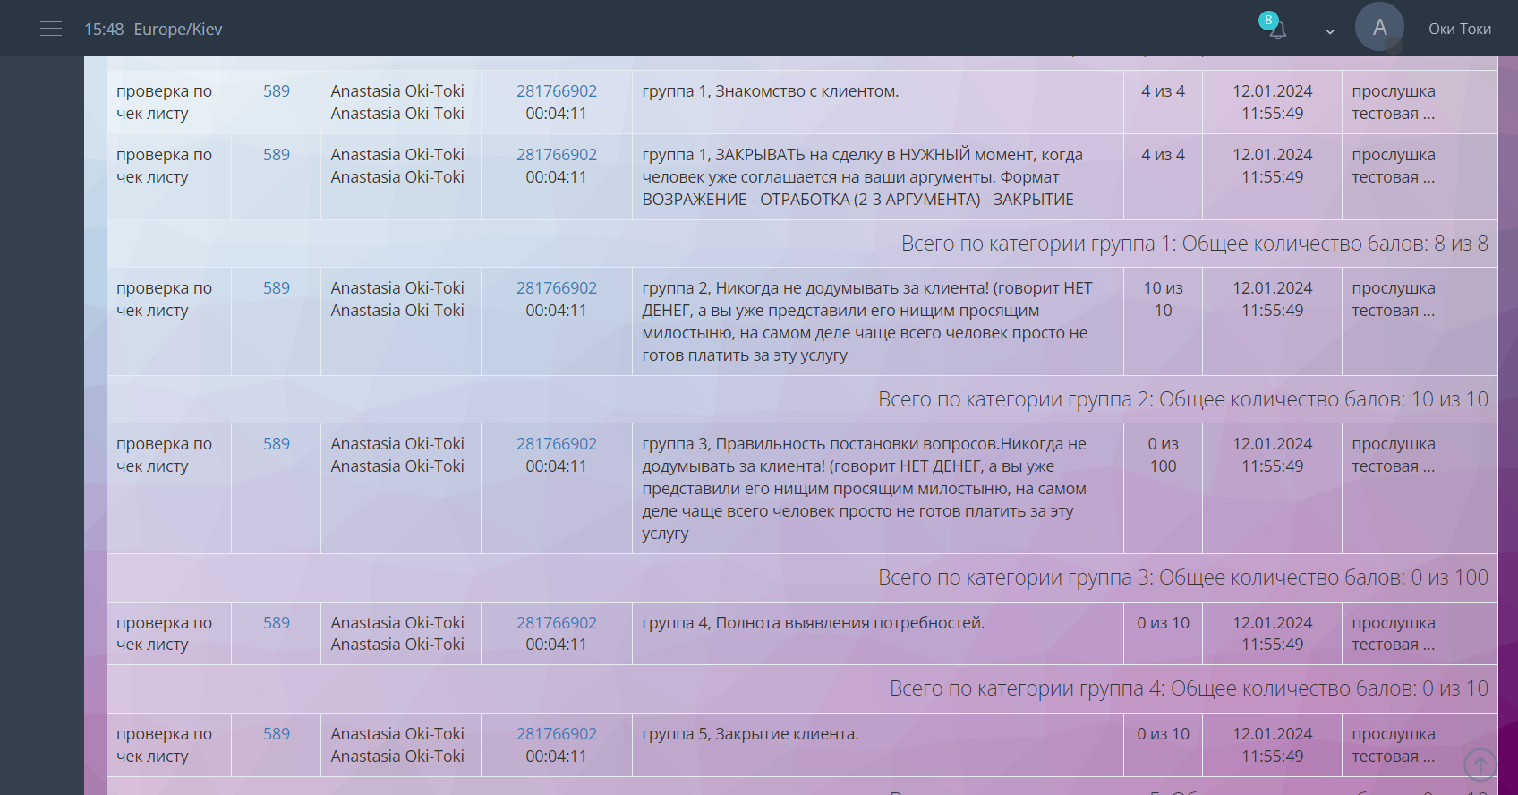
Task: Open call 281766902 in группа 5 row
Action: [557, 734]
